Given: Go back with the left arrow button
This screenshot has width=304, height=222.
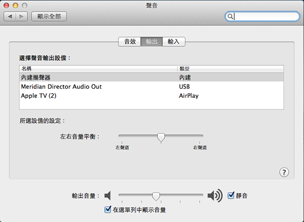Looking at the screenshot, I should click(x=10, y=17).
